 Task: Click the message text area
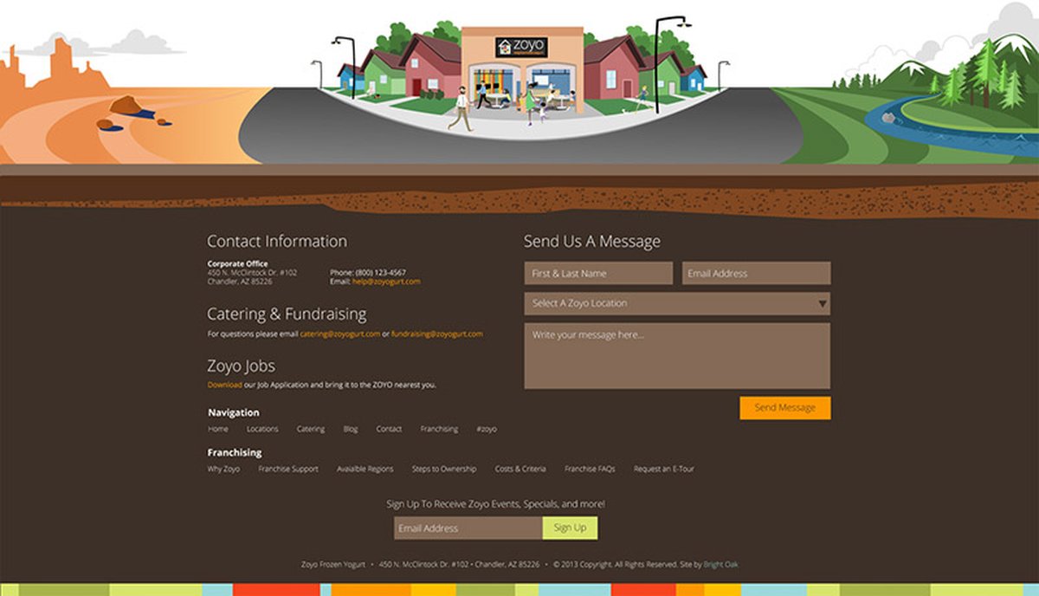676,356
